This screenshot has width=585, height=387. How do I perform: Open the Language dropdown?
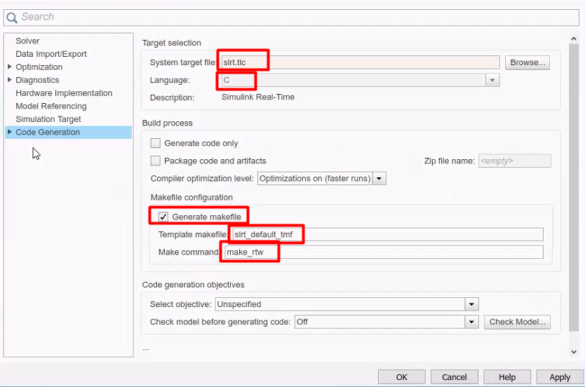pyautogui.click(x=493, y=81)
